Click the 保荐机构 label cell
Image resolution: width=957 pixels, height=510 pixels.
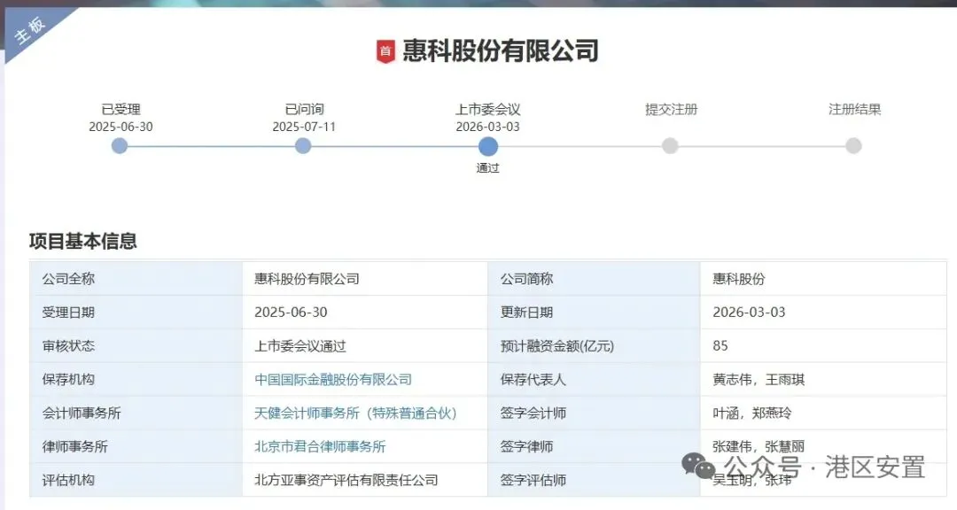pos(136,380)
